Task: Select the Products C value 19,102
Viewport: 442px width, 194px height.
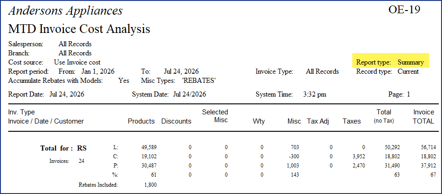Action: coord(150,156)
